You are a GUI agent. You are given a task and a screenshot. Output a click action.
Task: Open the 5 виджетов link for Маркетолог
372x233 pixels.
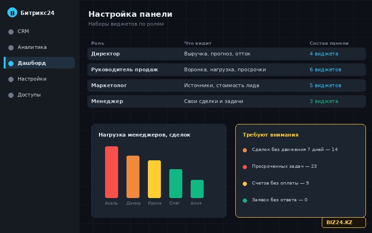coord(325,85)
